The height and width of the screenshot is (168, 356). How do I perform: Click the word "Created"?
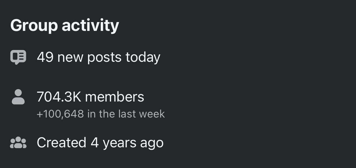[62, 143]
